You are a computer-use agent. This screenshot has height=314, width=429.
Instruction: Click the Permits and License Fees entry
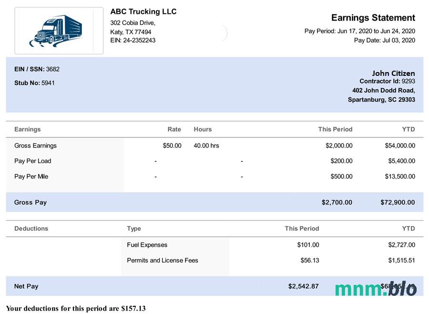(162, 261)
